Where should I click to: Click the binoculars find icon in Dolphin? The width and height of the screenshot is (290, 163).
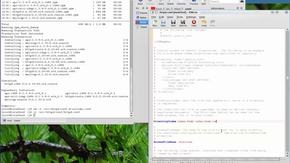pos(242,1)
